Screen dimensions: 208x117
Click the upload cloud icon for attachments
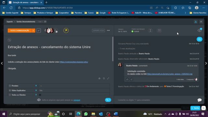(x=39, y=100)
